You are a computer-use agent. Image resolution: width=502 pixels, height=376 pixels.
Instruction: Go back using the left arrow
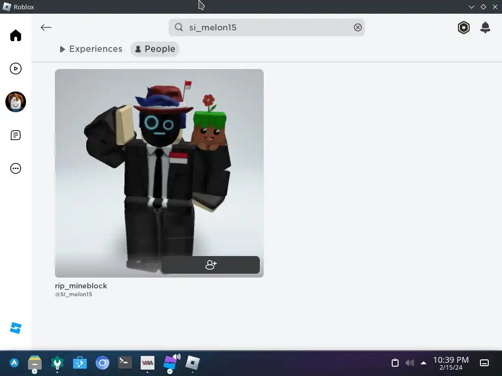pos(46,27)
